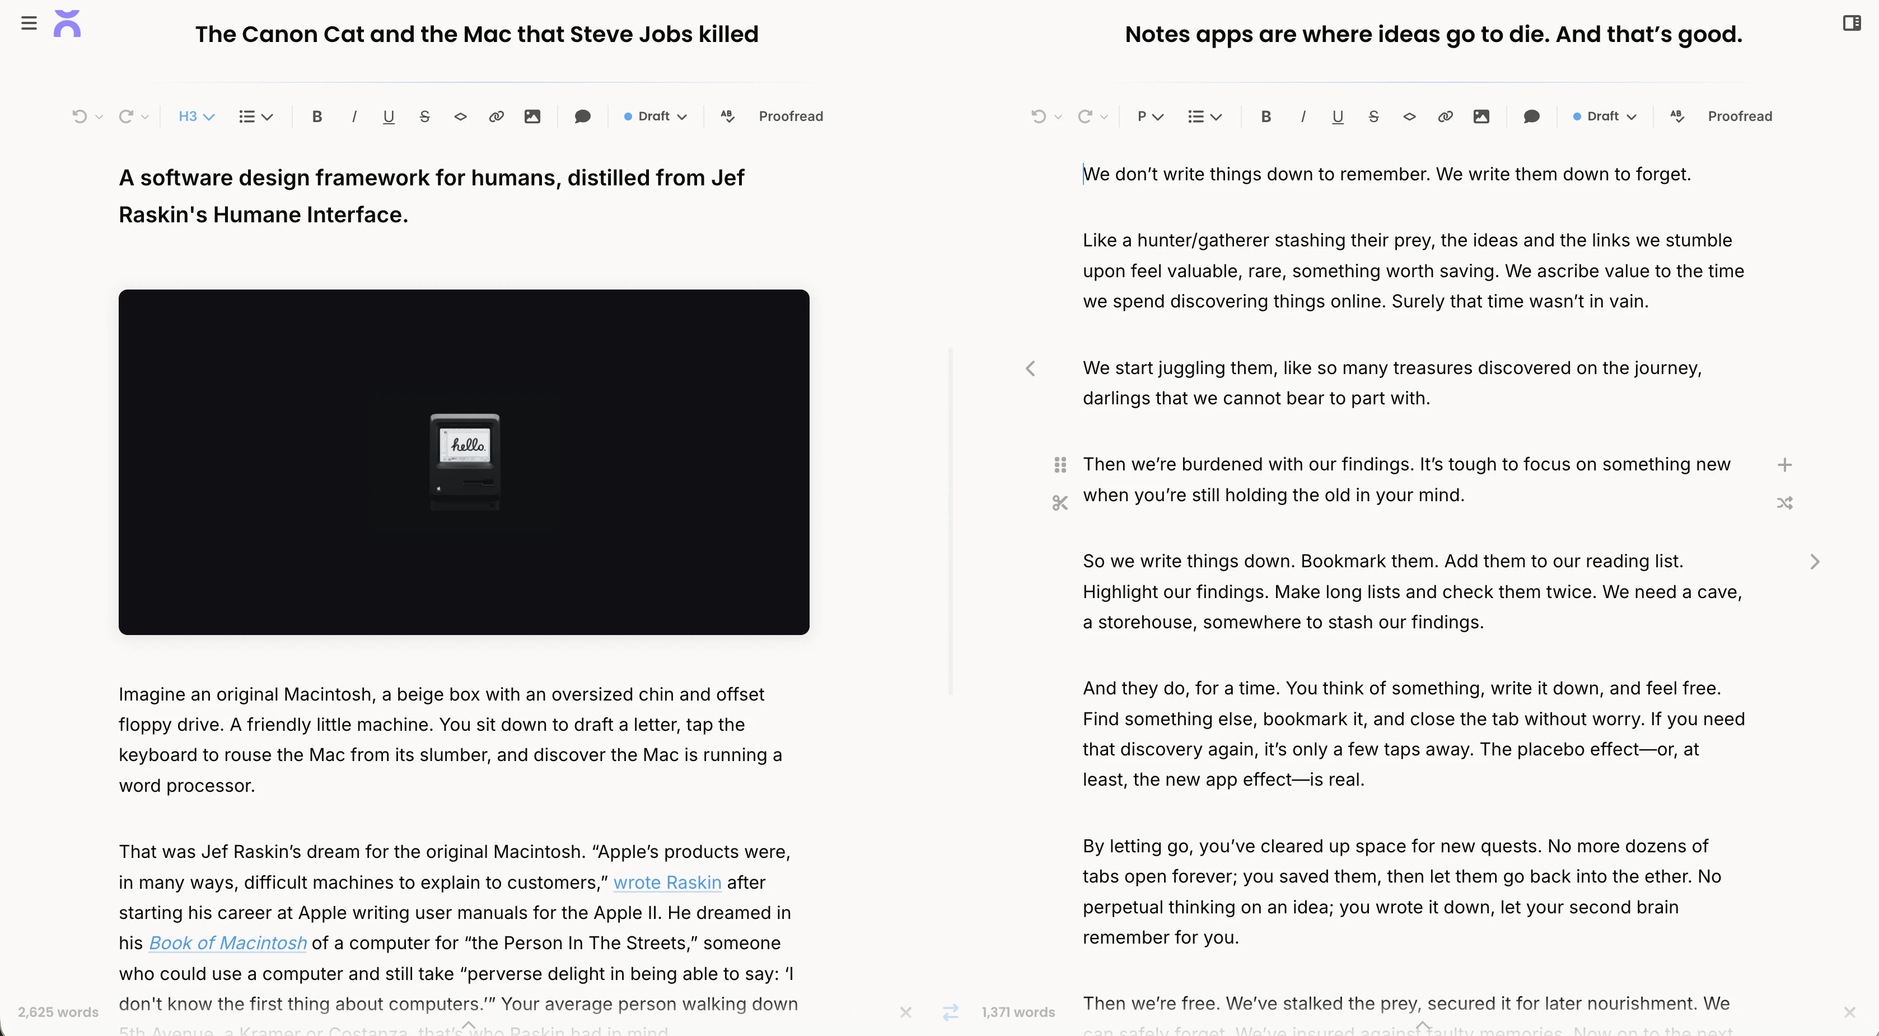Toggle inline code in the Canon Cat toolbar

[460, 116]
